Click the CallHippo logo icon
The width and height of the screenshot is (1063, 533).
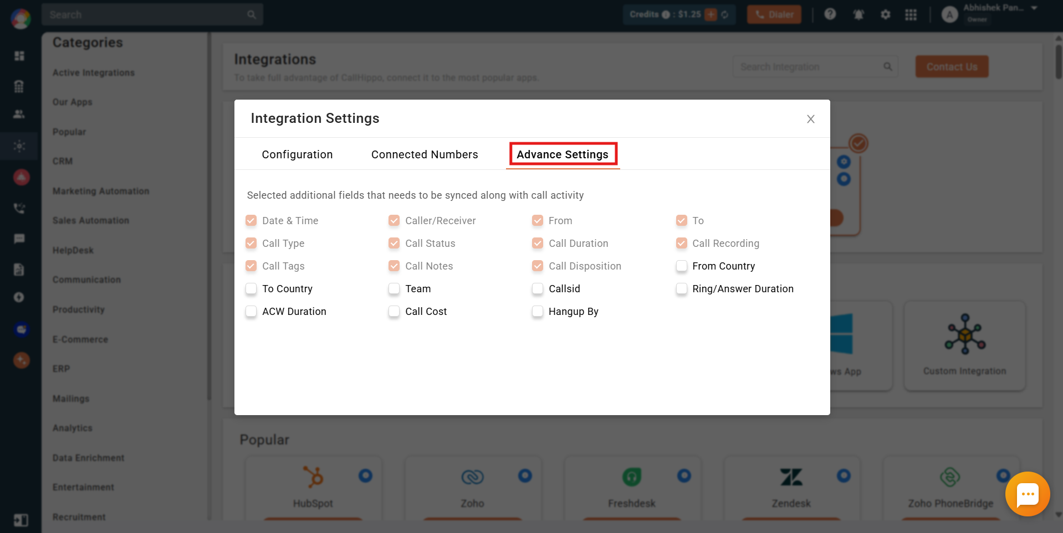click(21, 19)
